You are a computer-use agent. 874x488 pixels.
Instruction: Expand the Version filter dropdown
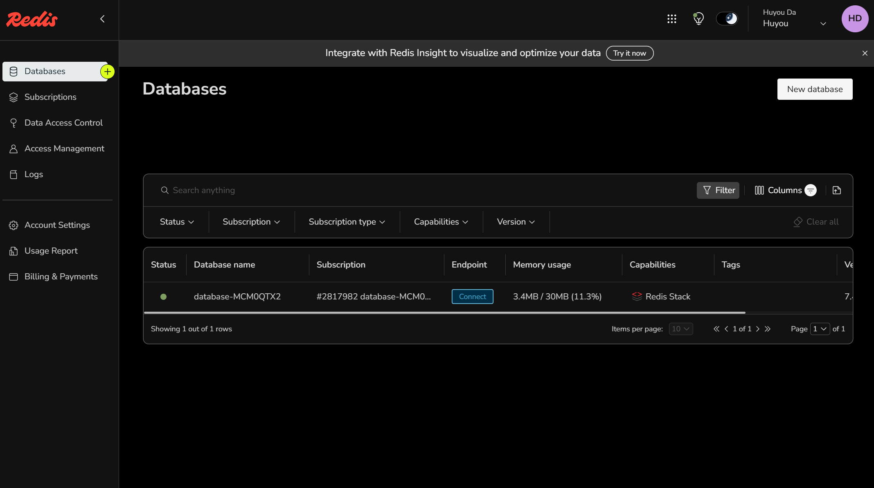(x=516, y=222)
